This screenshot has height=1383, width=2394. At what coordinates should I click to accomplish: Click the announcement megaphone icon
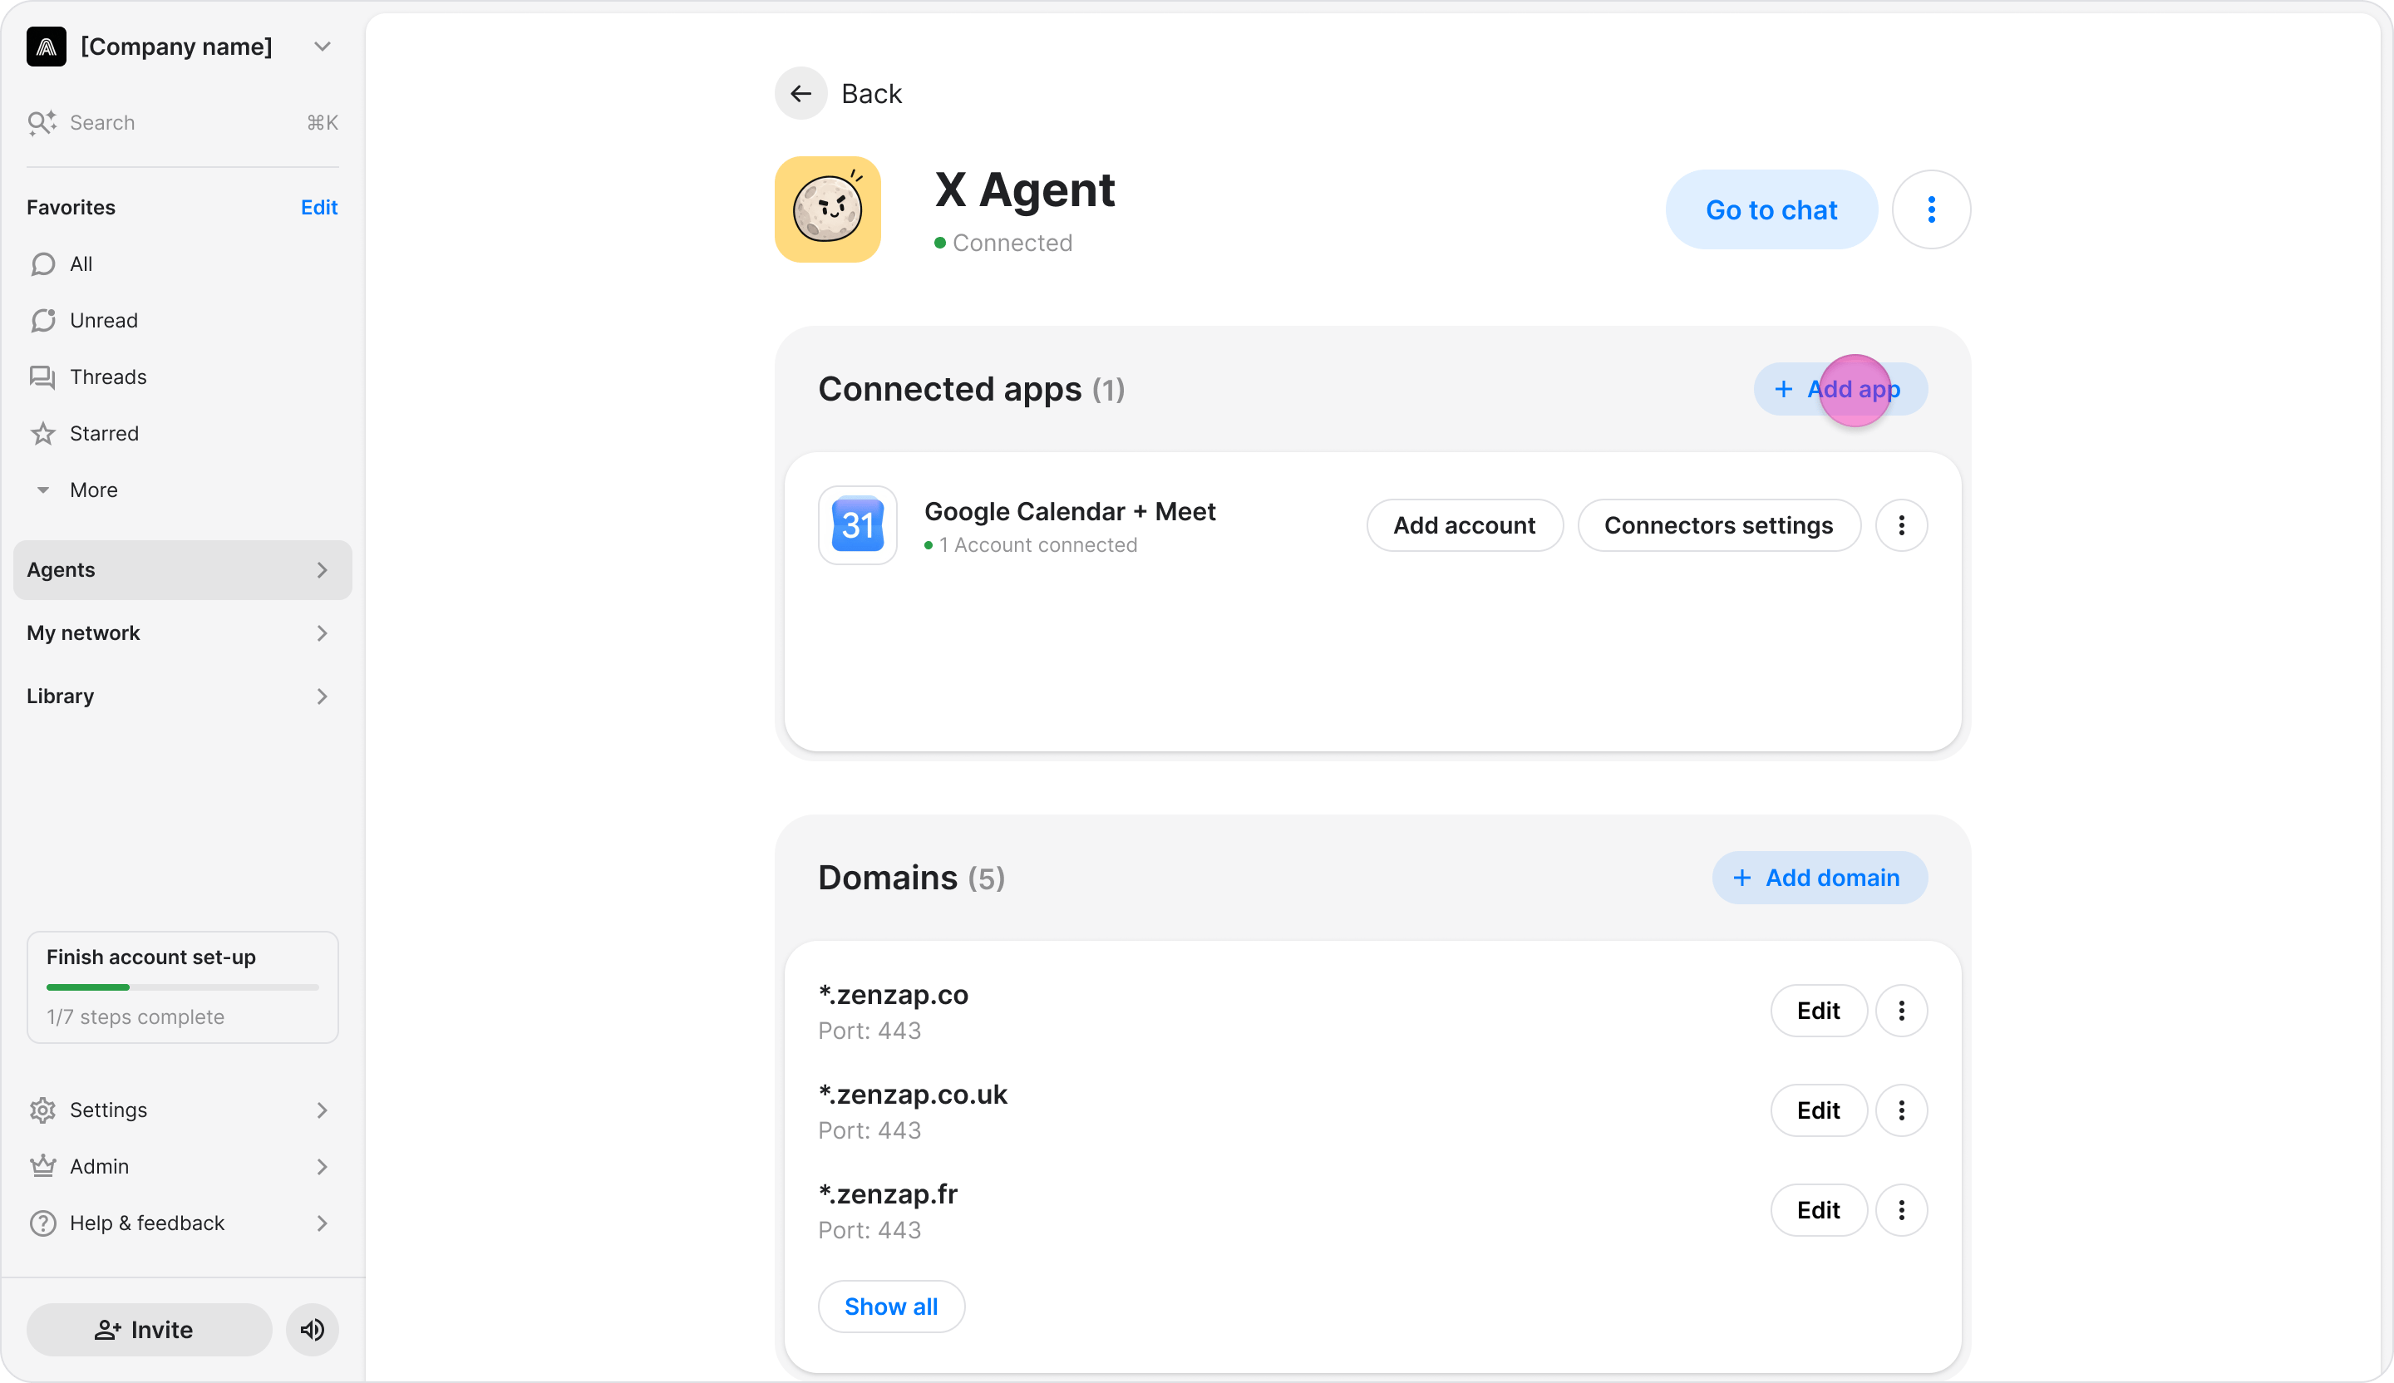[313, 1330]
